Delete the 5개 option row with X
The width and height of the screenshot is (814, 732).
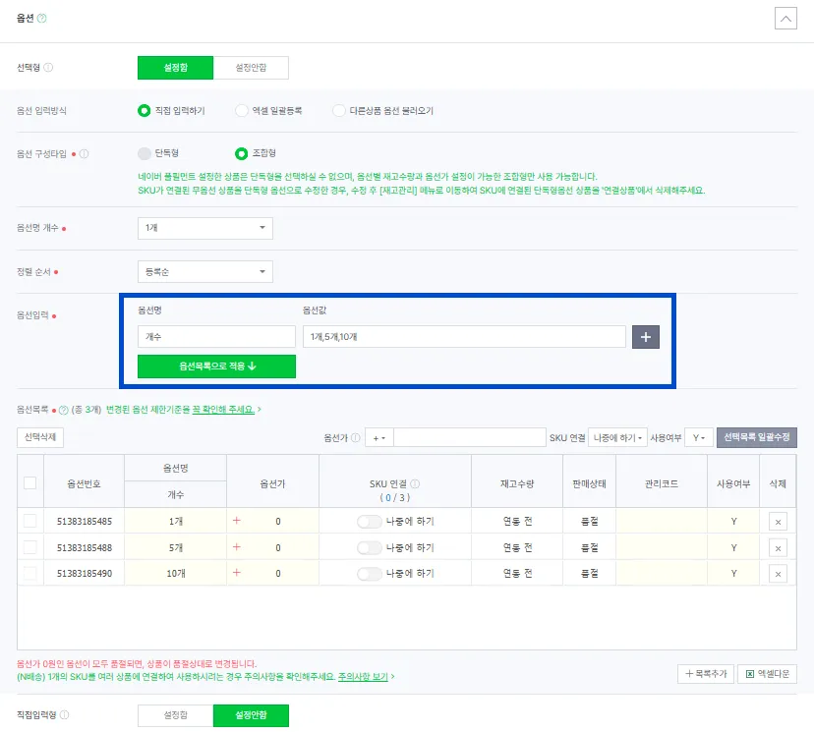(778, 548)
